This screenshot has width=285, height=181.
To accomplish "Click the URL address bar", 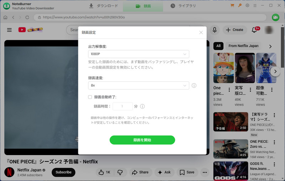I will click(150, 17).
